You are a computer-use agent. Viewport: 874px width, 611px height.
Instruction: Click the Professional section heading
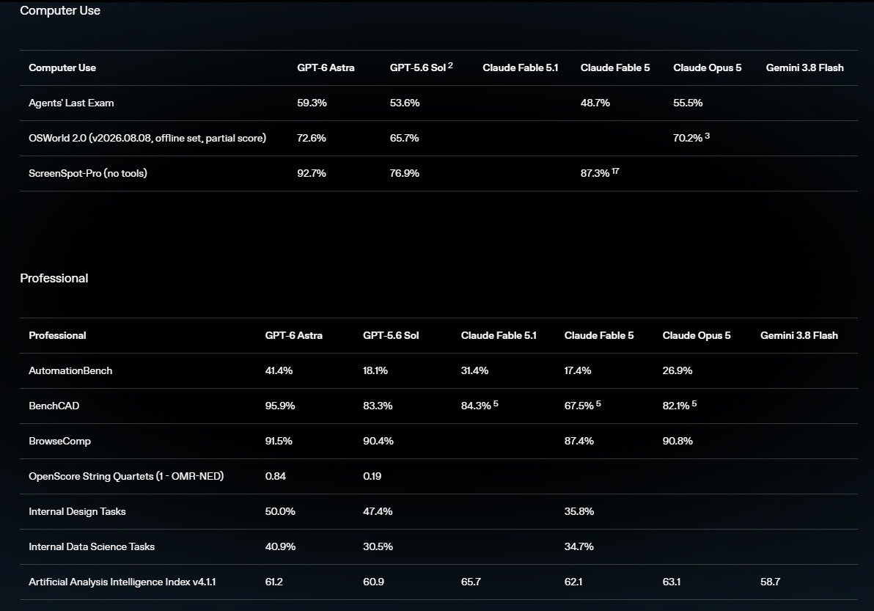pyautogui.click(x=54, y=278)
